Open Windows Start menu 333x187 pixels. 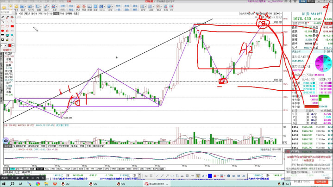point(4,184)
